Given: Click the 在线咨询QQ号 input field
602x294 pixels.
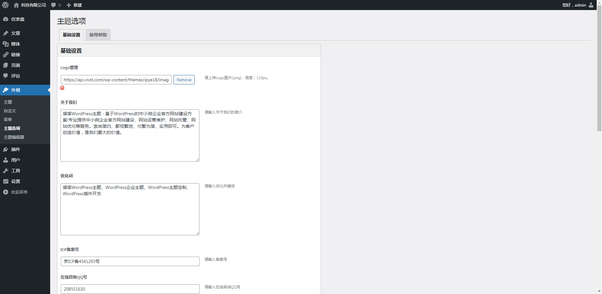Looking at the screenshot, I should 130,289.
